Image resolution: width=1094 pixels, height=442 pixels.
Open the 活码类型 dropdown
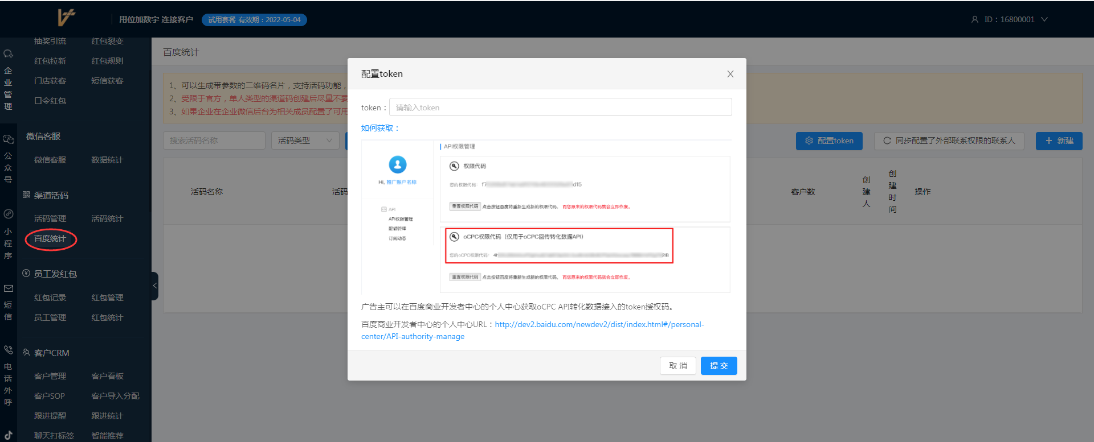click(305, 141)
